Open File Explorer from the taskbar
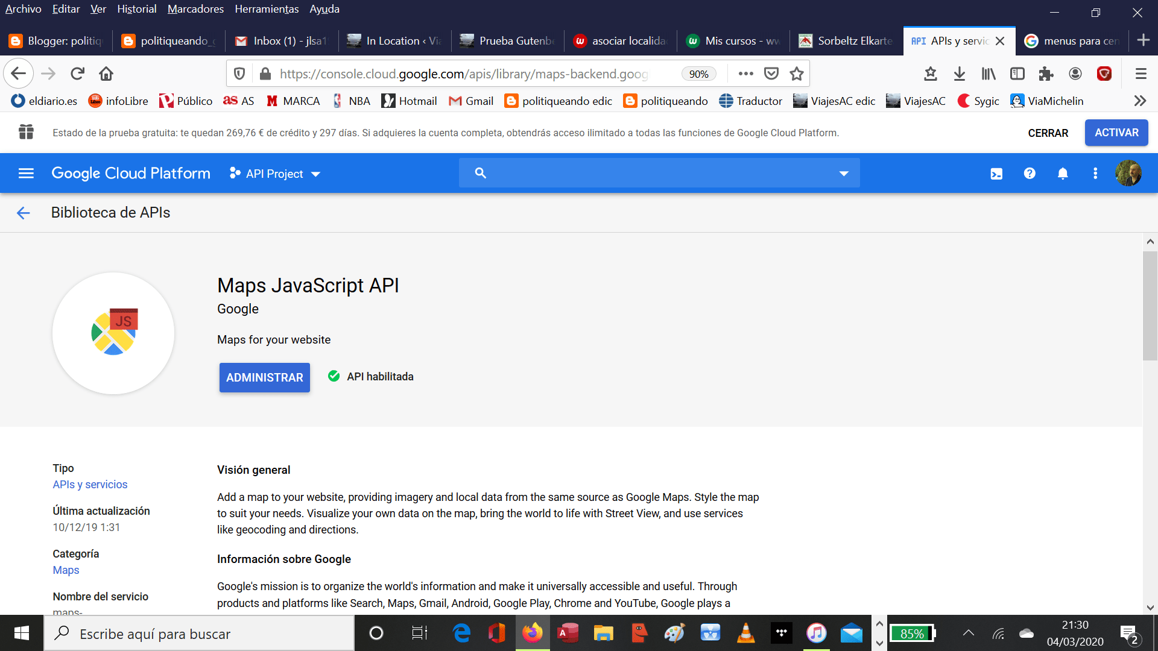The image size is (1158, 651). click(603, 633)
